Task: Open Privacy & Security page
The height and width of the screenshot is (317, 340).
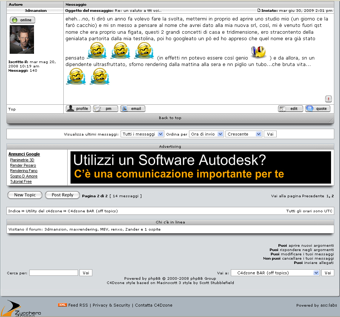Action: click(x=111, y=305)
